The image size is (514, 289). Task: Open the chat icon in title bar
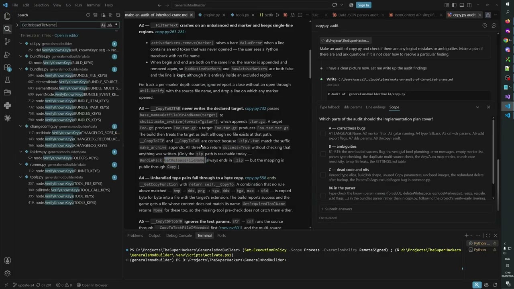coord(335,5)
